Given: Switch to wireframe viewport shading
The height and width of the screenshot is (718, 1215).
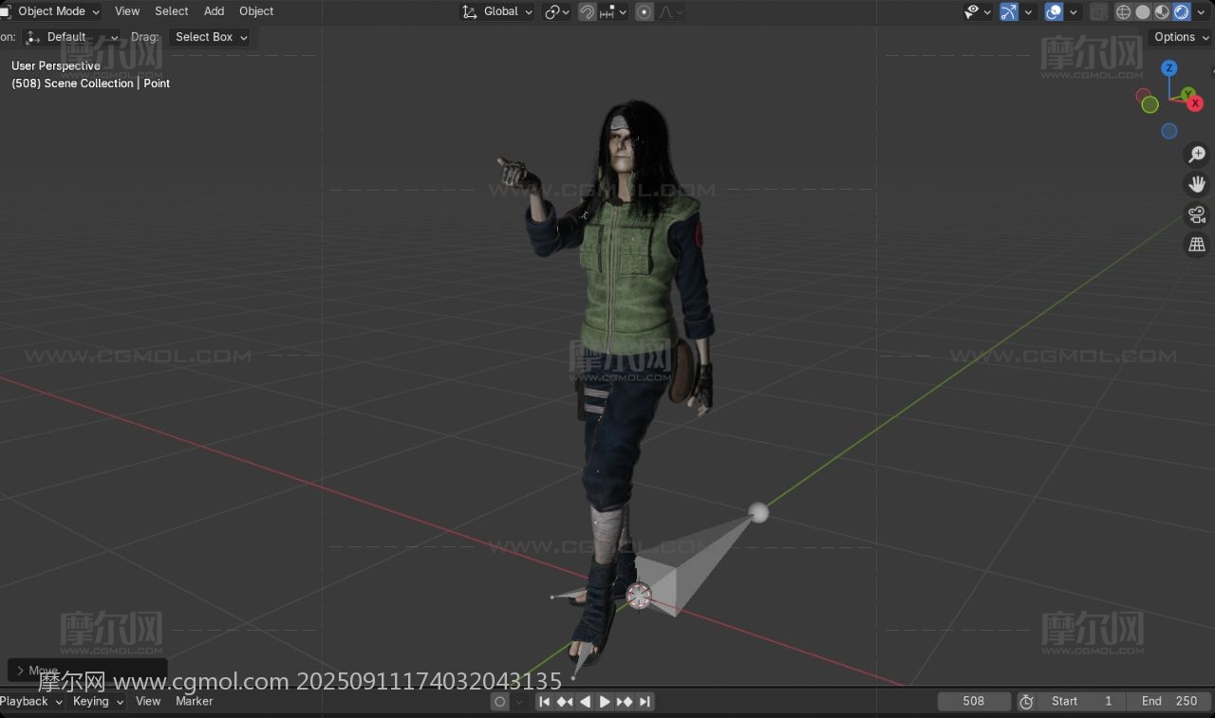Looking at the screenshot, I should 1124,11.
